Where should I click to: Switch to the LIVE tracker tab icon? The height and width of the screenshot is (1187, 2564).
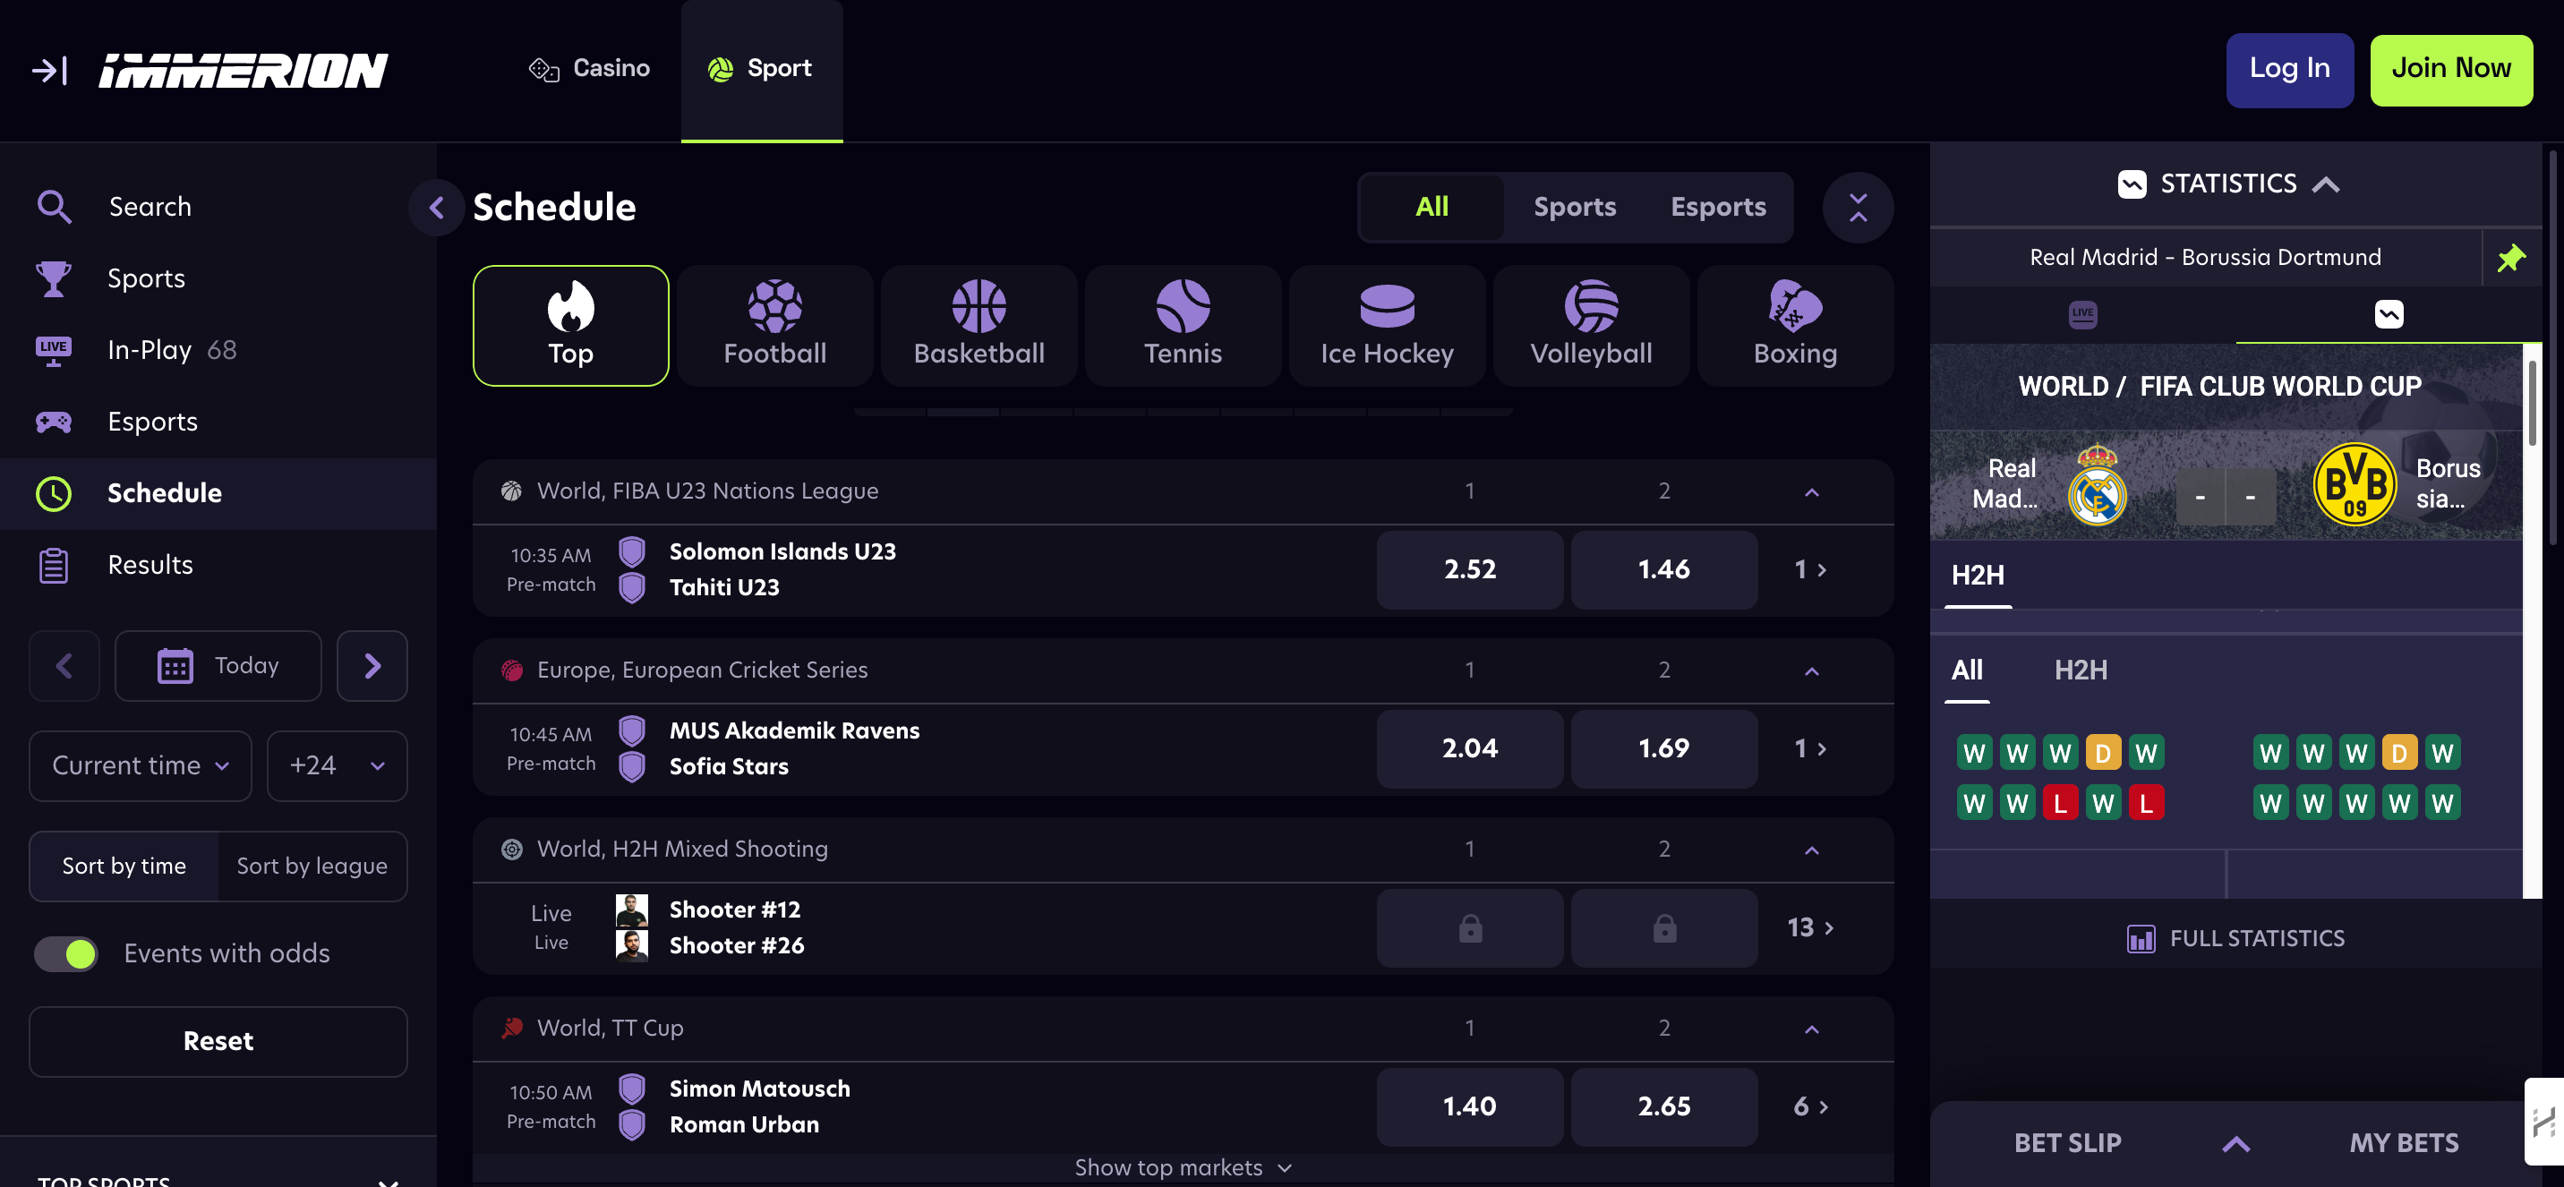click(x=2082, y=314)
